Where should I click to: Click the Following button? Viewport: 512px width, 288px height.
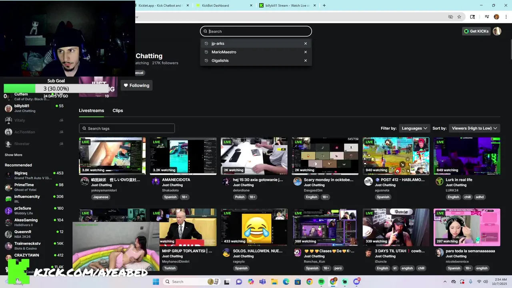click(x=136, y=85)
